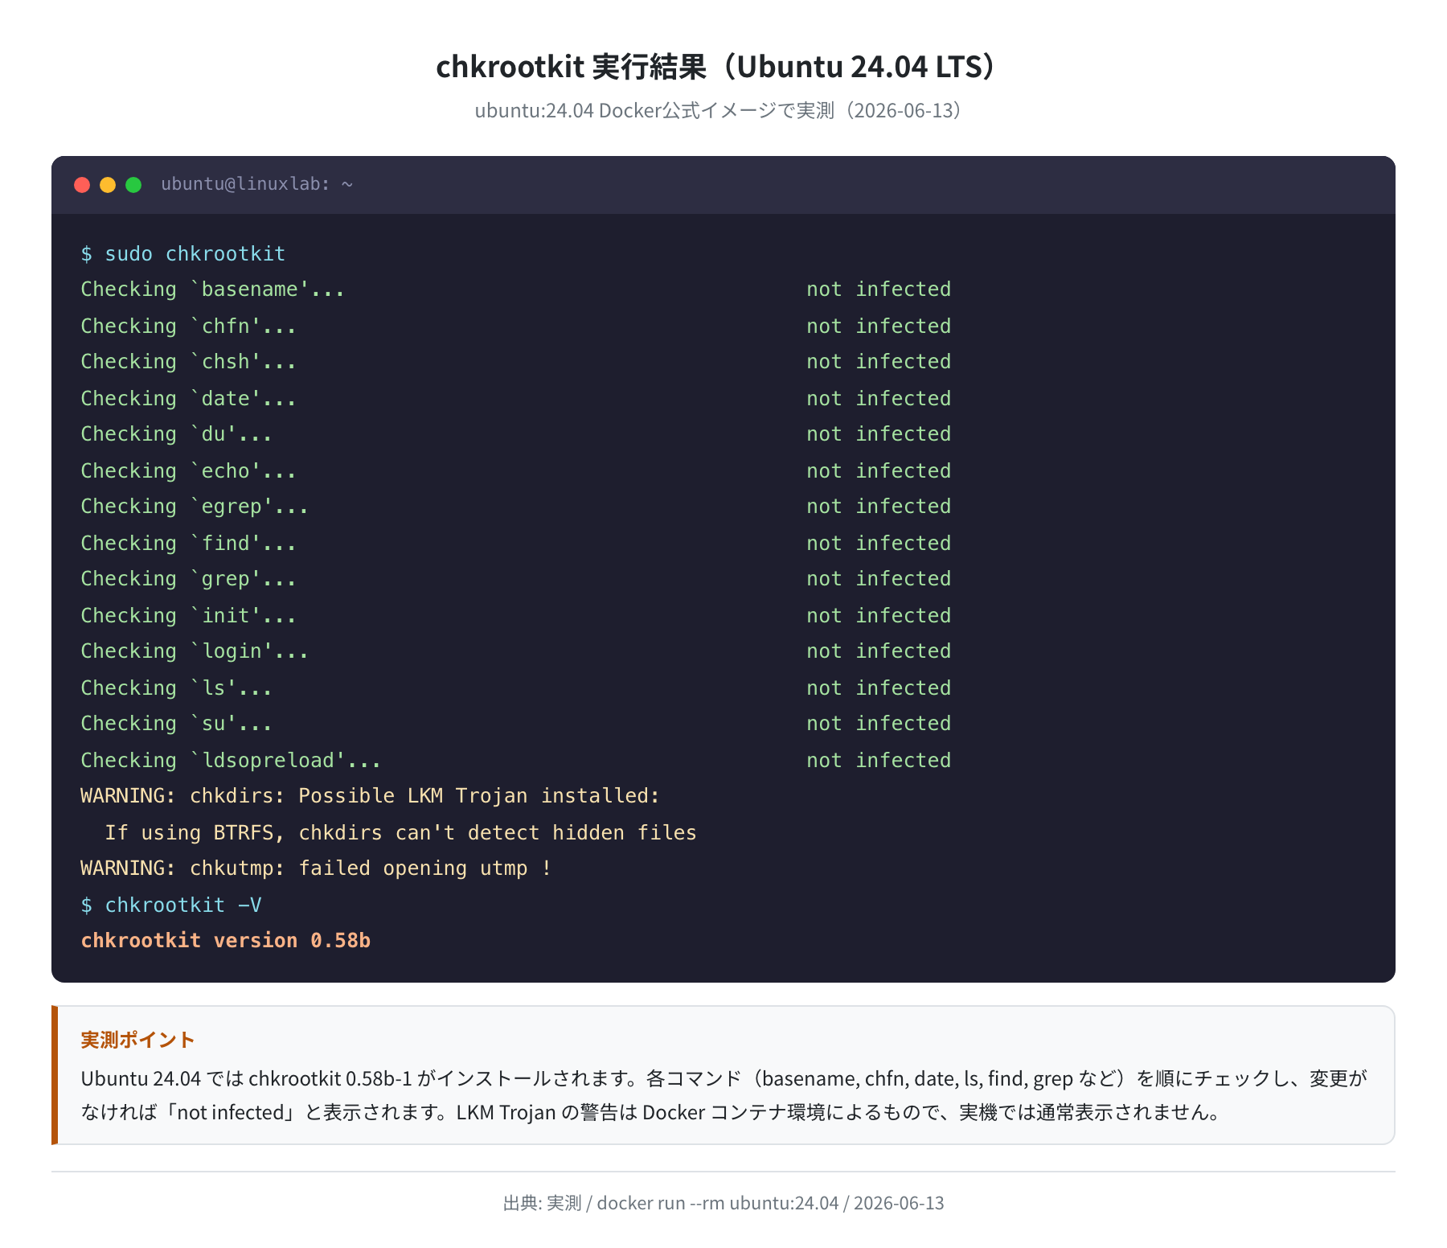Viewport: 1447px width, 1248px height.
Task: Click the 実測ポイント heading
Action: [137, 1040]
